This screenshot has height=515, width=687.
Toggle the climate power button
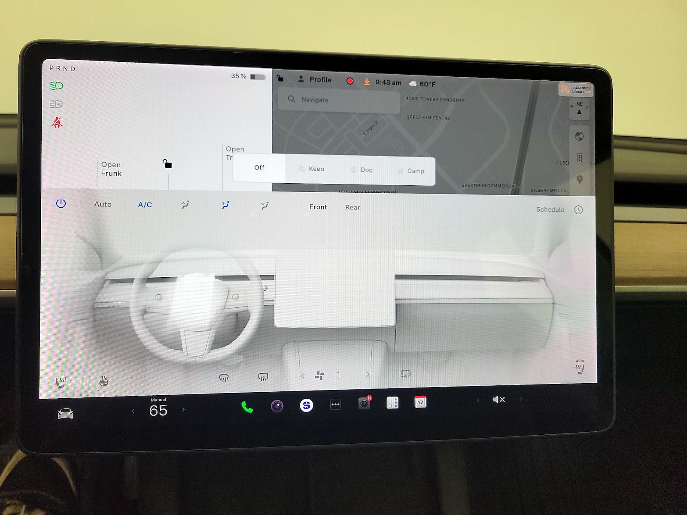point(61,203)
